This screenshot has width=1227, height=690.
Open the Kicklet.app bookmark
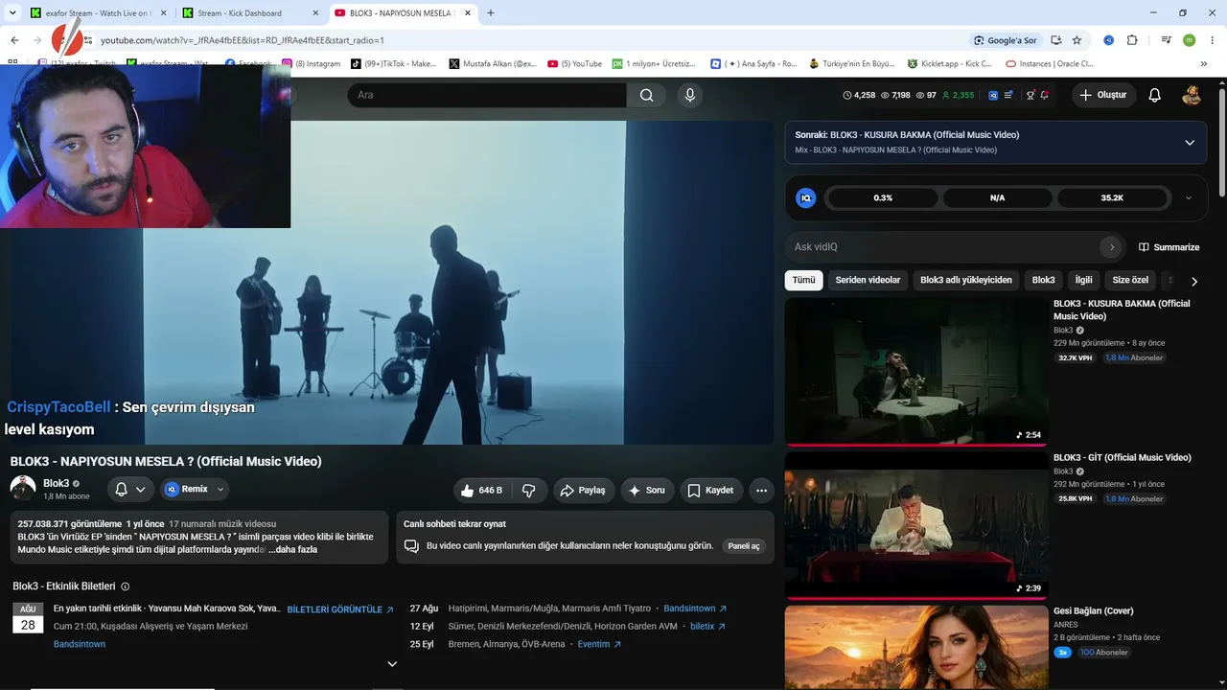[x=949, y=63]
